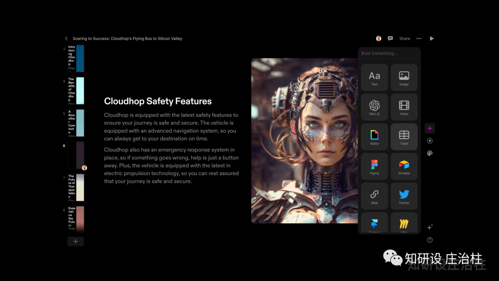Click the presentation title Soaring to Success
The width and height of the screenshot is (499, 281).
128,38
